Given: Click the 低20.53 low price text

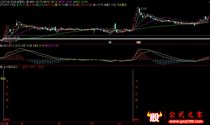Looking at the screenshot, I should [40, 5].
